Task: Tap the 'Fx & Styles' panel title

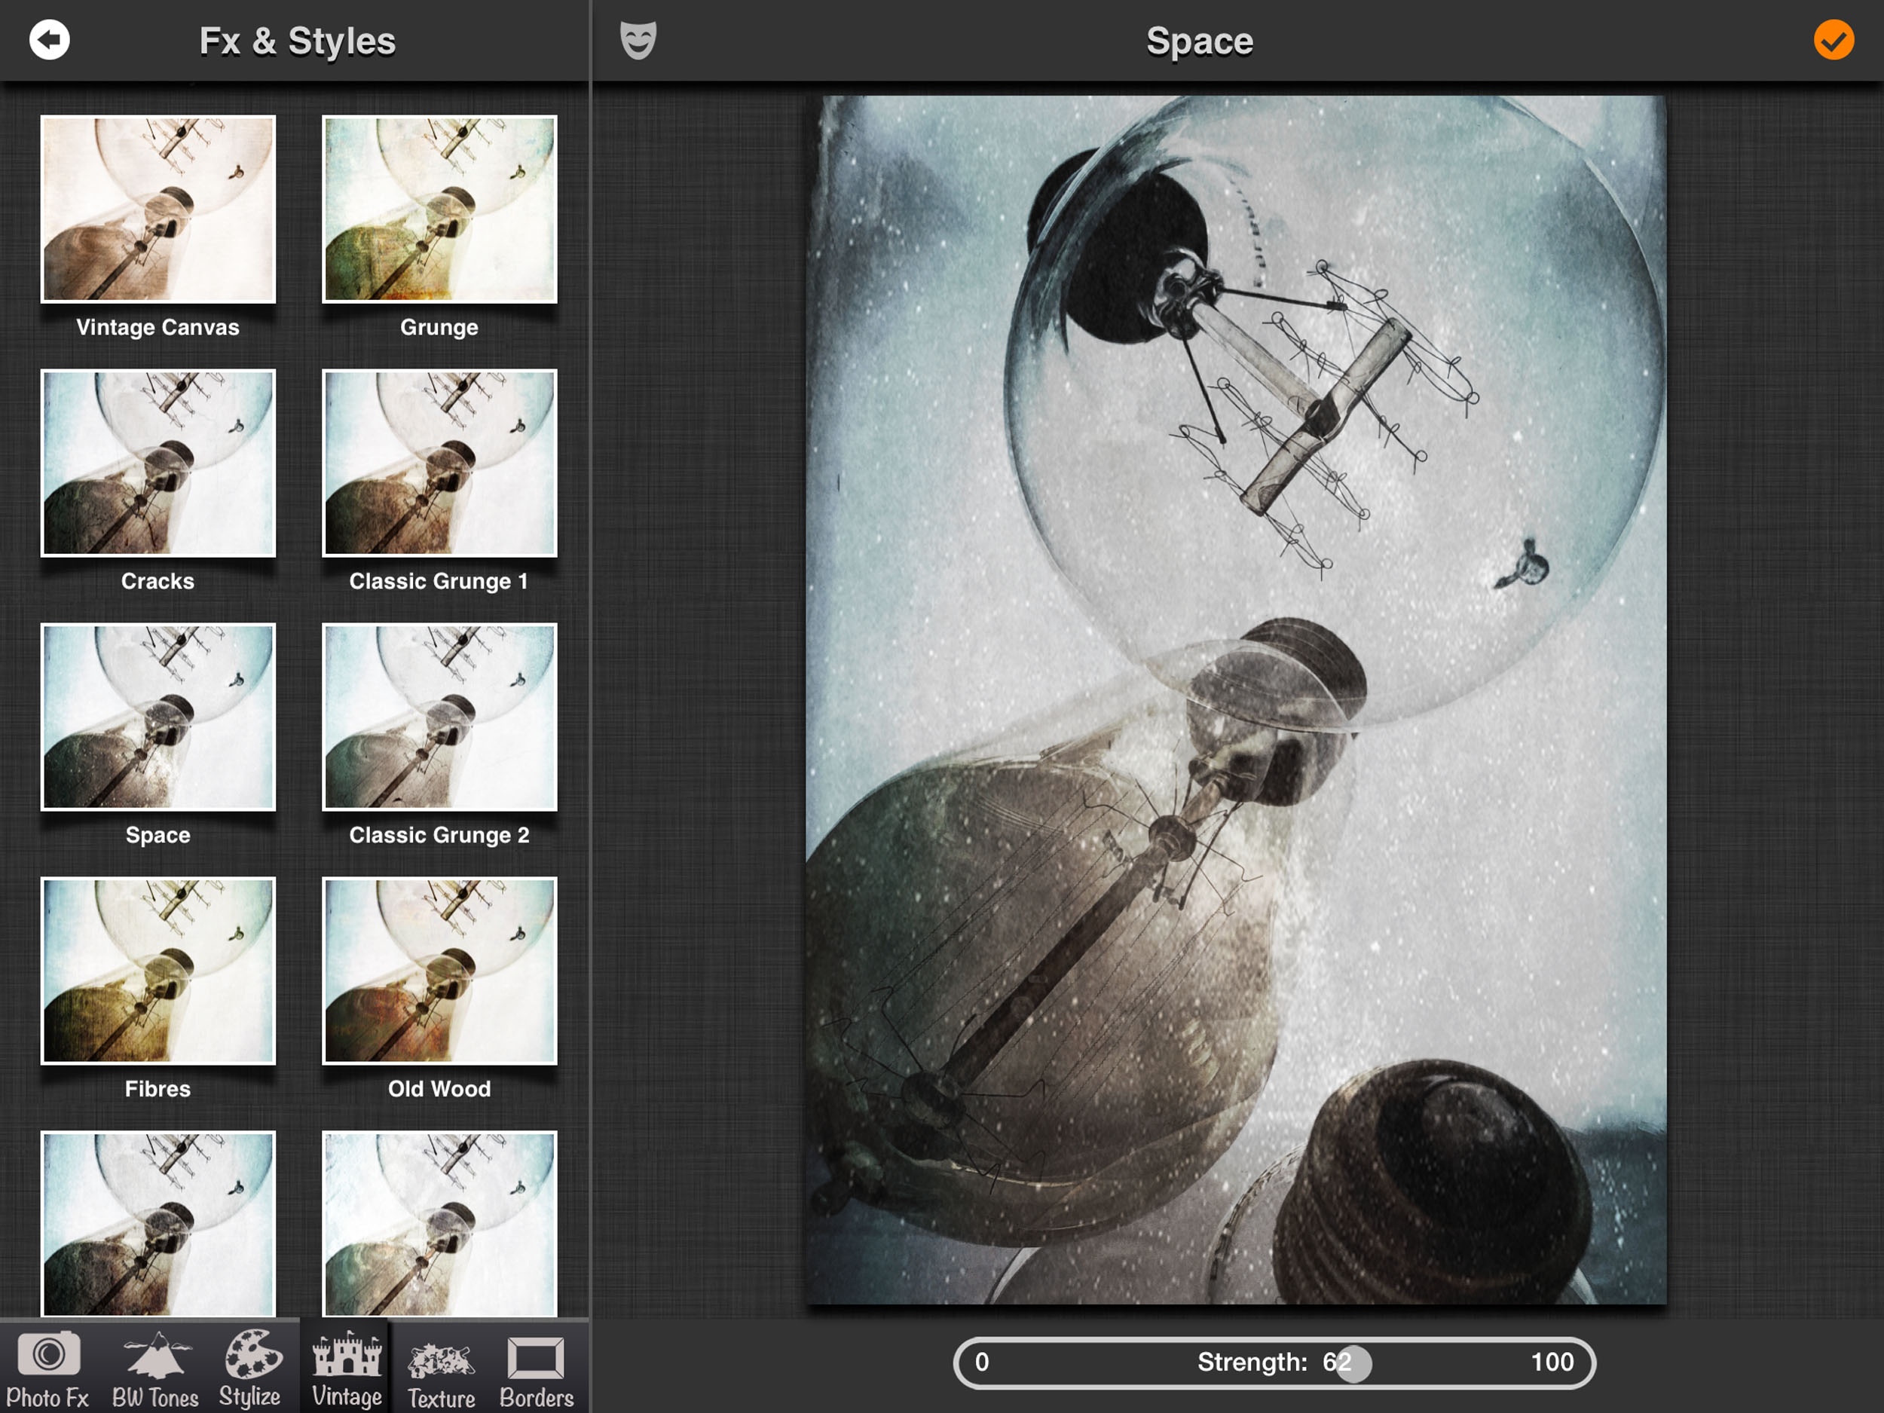Action: [297, 41]
